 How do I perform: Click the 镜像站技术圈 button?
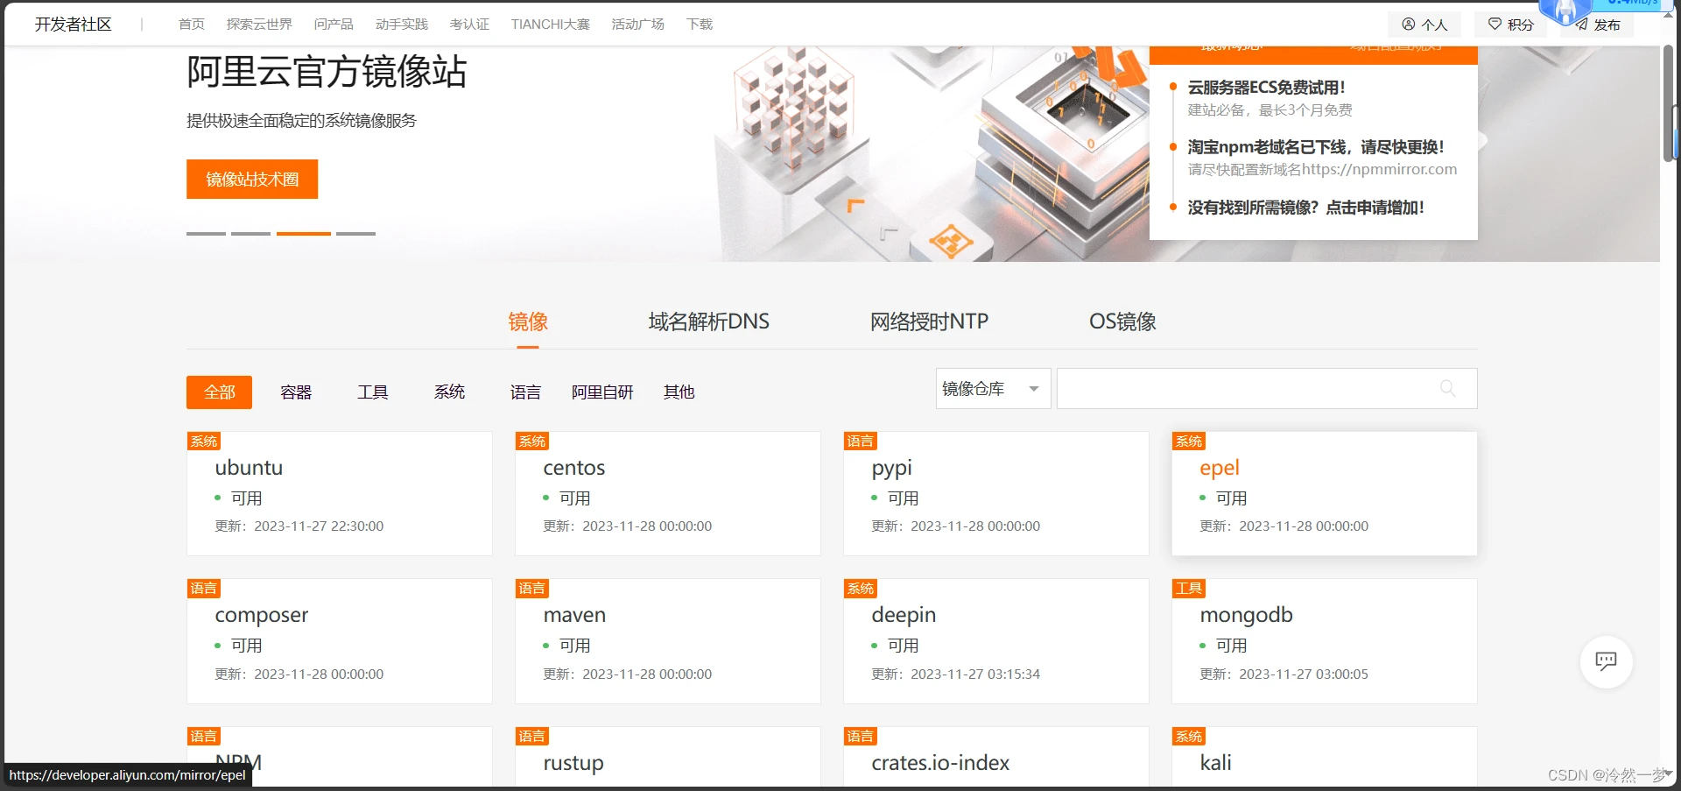[252, 179]
